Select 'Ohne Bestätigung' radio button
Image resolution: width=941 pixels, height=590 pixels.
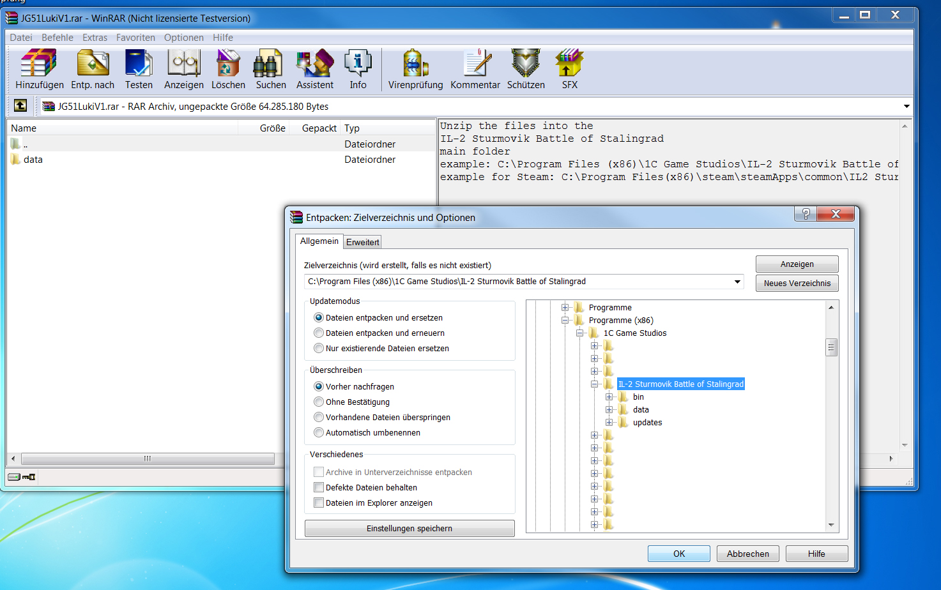(x=319, y=402)
